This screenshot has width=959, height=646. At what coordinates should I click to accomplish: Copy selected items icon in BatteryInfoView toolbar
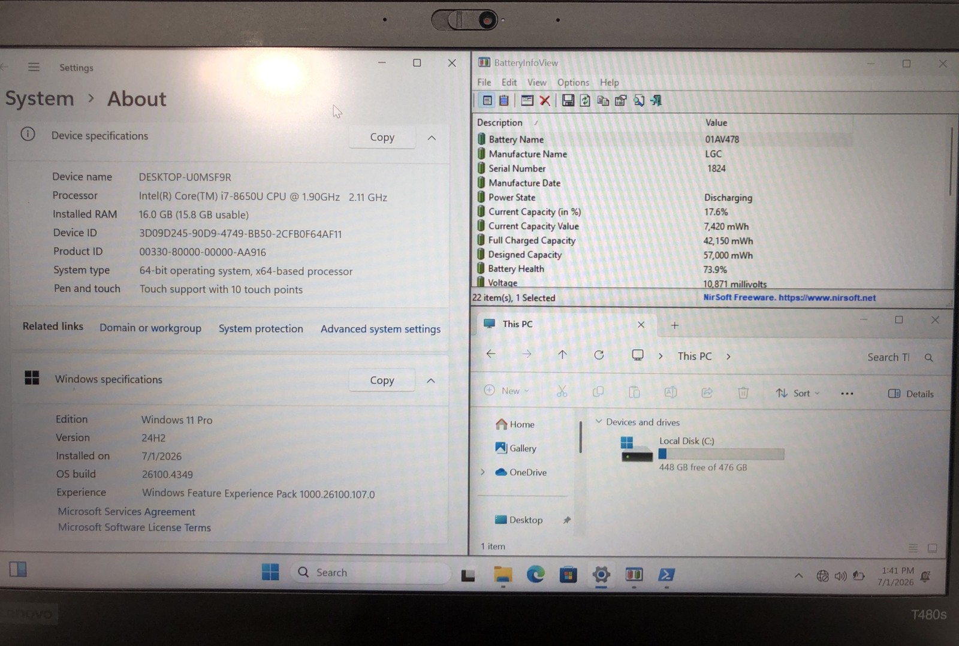click(603, 101)
